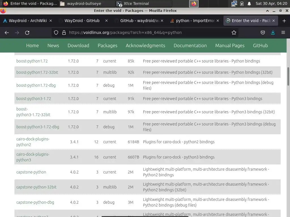Image resolution: width=290 pixels, height=217 pixels.
Task: Open the Documentation nav item
Action: click(190, 45)
